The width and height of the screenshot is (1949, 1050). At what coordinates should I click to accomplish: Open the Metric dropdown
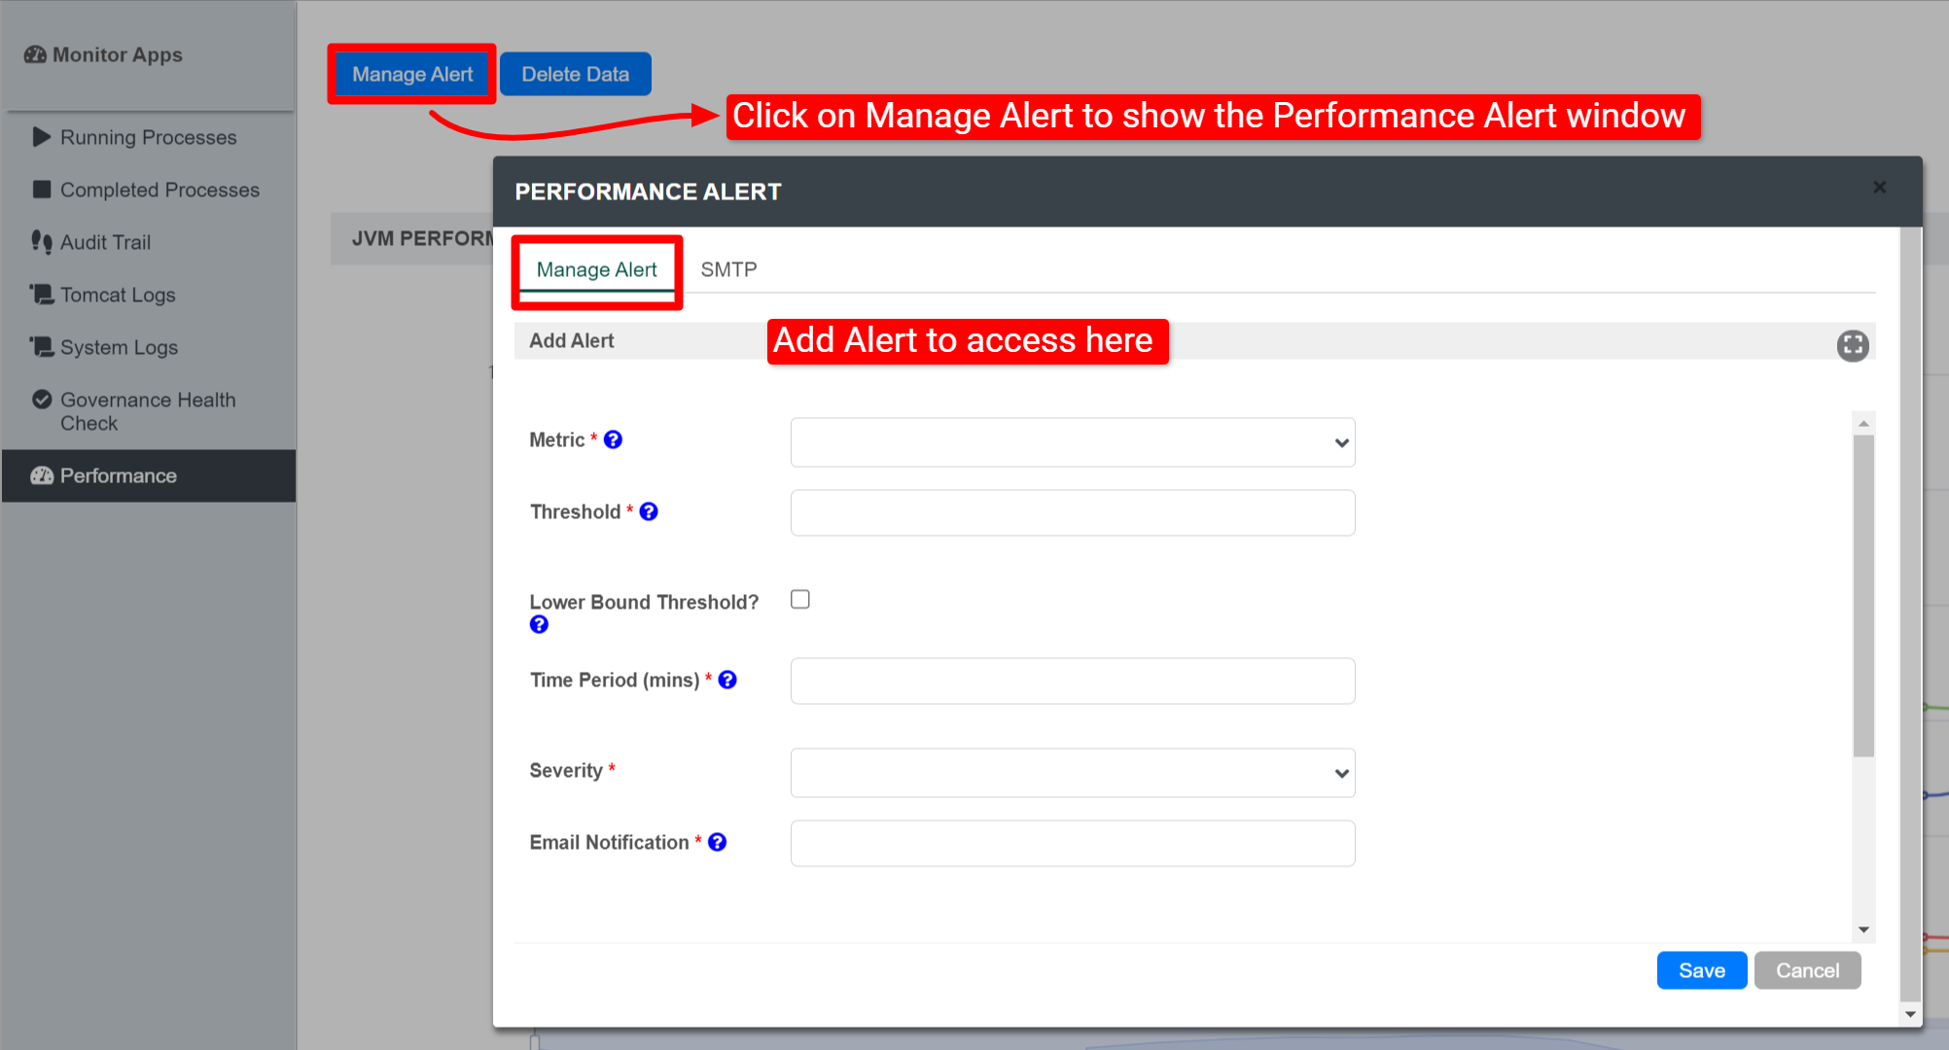tap(1072, 442)
